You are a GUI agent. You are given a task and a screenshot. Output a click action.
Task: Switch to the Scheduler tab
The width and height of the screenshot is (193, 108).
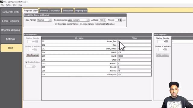[x=68, y=11]
